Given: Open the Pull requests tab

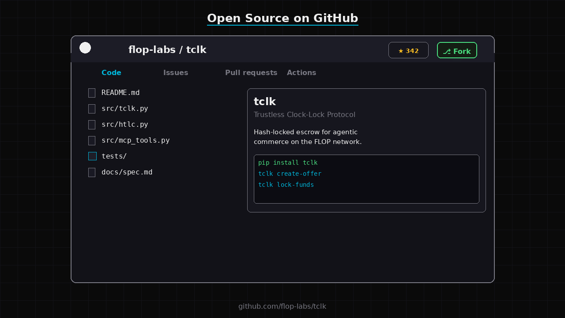Looking at the screenshot, I should (x=251, y=73).
